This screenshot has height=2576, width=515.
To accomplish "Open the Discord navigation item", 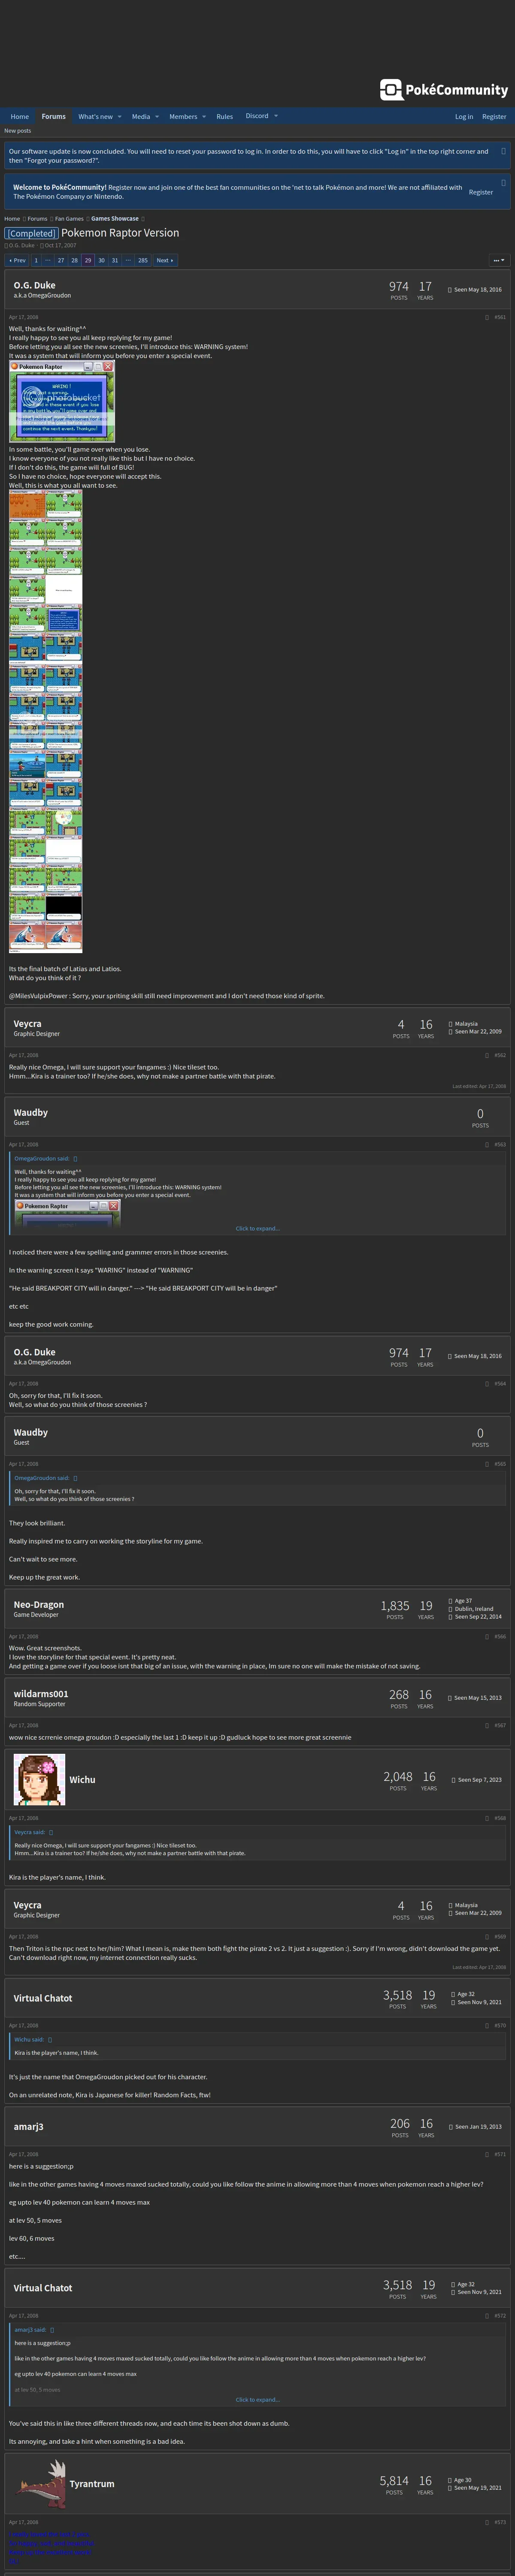I will 257,116.
